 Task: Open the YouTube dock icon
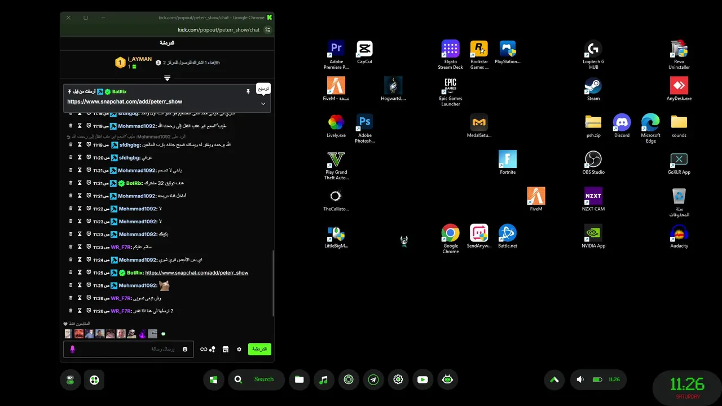[x=422, y=379]
